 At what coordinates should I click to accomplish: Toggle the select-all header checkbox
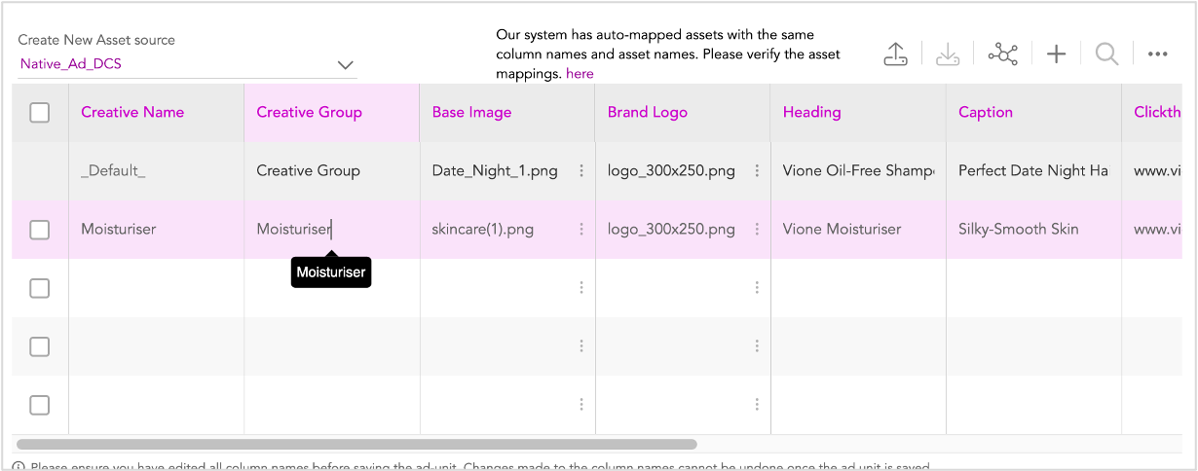point(40,113)
